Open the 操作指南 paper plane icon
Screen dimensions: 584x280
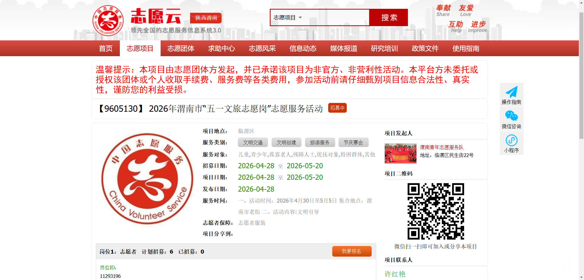[x=511, y=92]
